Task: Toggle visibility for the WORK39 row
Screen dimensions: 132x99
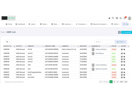Action: [124, 49]
